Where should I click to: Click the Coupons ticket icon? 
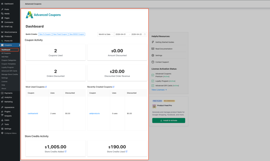2,45
